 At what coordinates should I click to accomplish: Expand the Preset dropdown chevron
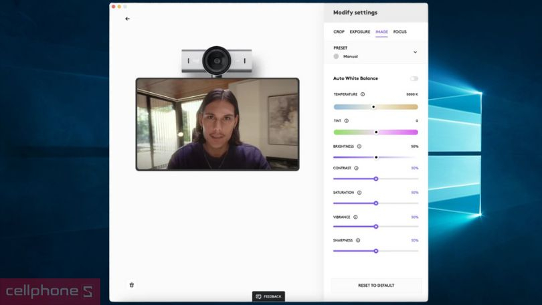(415, 52)
